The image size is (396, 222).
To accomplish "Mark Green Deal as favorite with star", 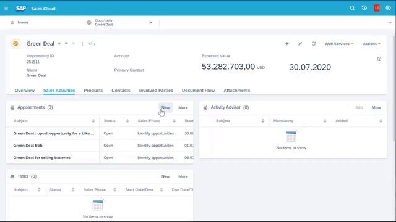I will point(59,43).
